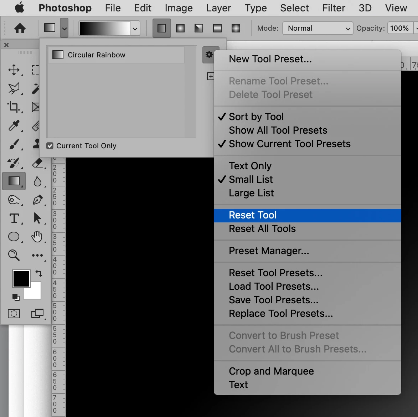Expand the gradient tool preset picker arrow
The image size is (418, 417).
click(x=64, y=28)
